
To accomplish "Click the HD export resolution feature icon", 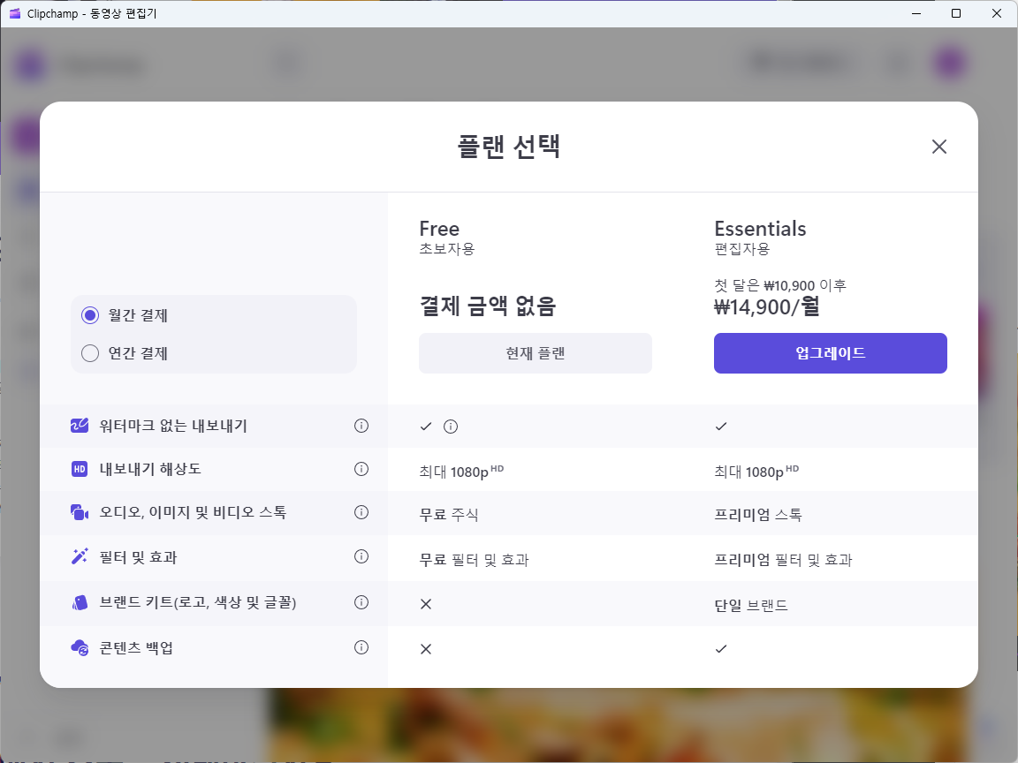I will point(80,469).
